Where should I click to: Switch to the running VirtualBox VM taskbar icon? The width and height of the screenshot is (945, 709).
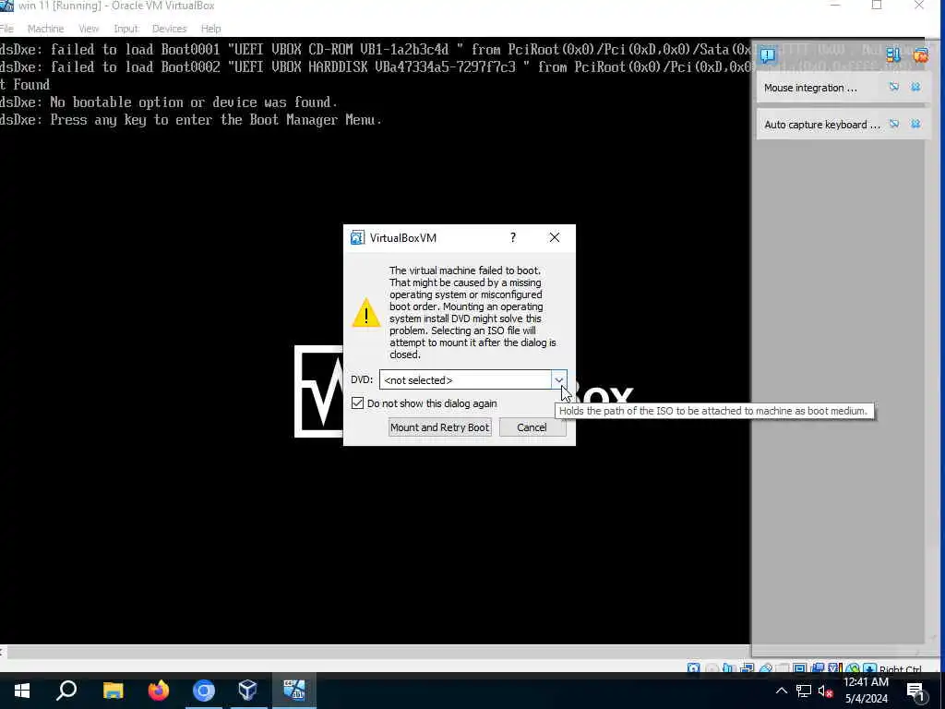pos(294,691)
